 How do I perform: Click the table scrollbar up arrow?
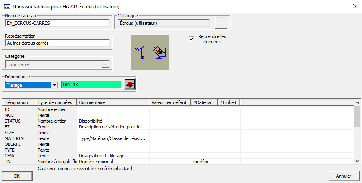(x=357, y=102)
